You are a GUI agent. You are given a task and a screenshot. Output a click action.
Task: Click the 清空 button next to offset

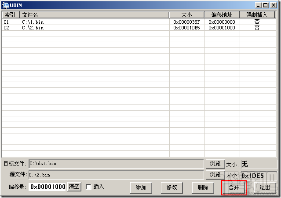coord(74,187)
